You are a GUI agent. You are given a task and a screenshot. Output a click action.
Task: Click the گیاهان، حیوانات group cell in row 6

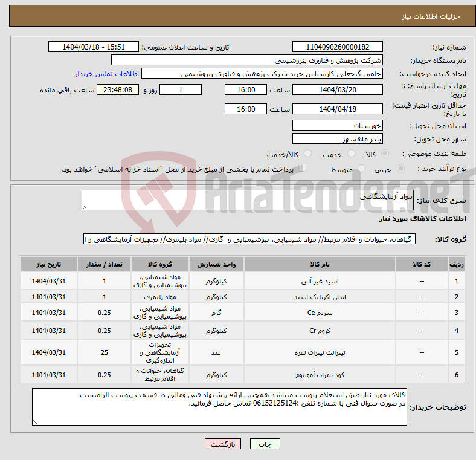(x=160, y=375)
